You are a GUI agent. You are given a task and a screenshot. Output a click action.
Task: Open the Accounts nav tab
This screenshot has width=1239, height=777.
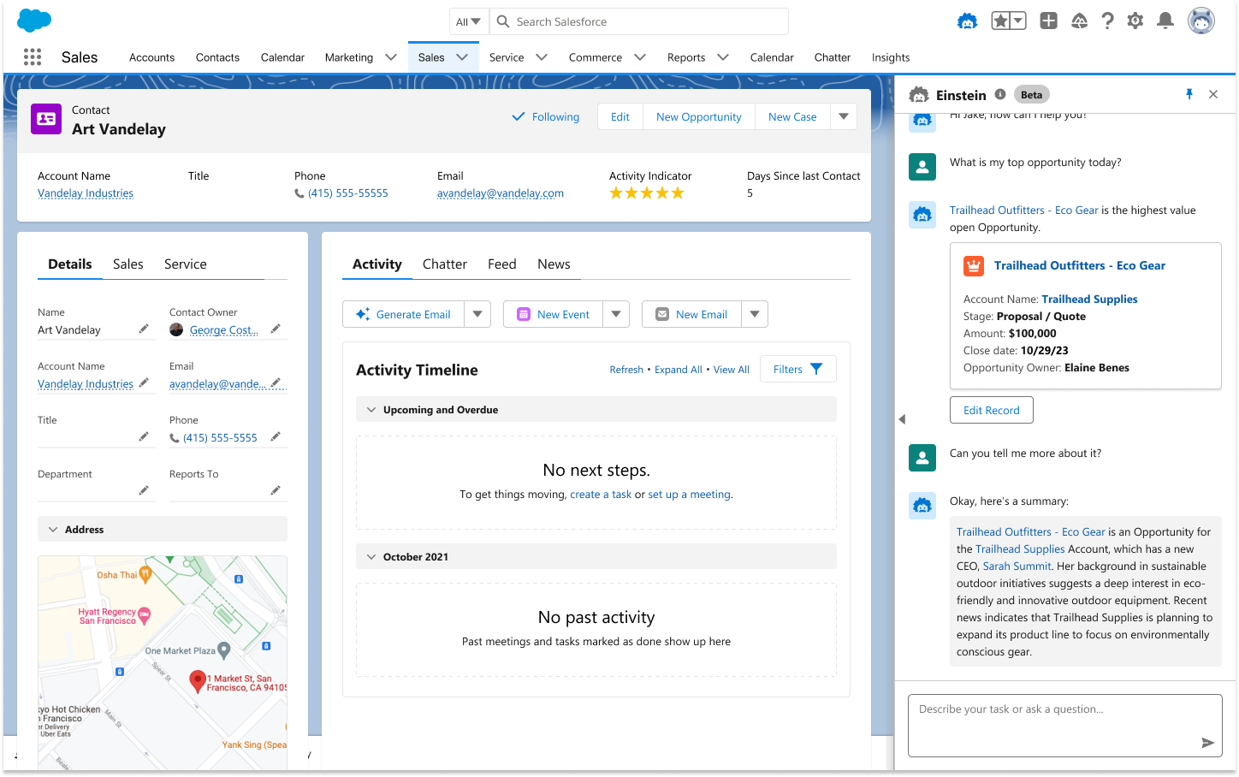[151, 57]
